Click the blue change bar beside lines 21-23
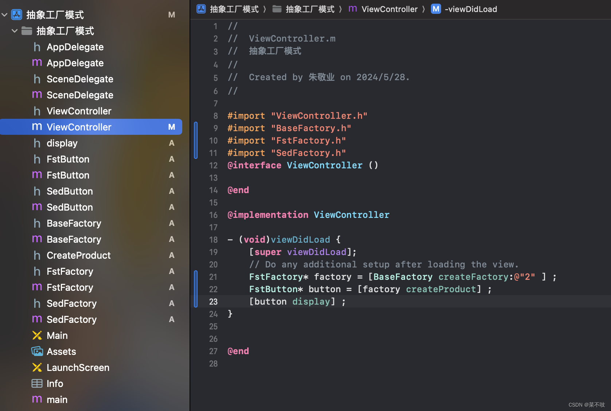The image size is (611, 411). coord(196,289)
